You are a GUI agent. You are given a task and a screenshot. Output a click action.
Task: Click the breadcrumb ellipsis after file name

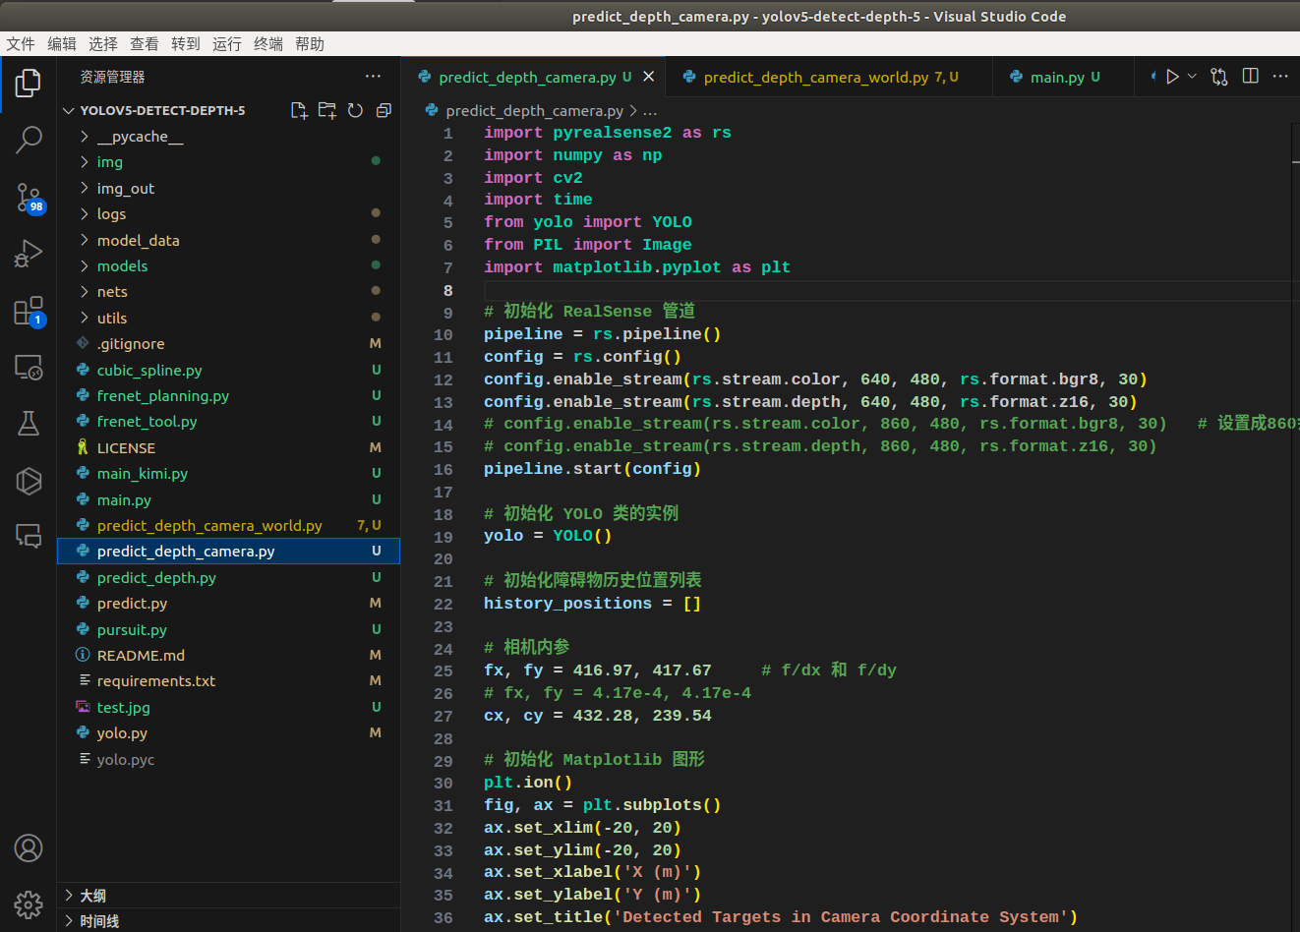[x=650, y=111]
